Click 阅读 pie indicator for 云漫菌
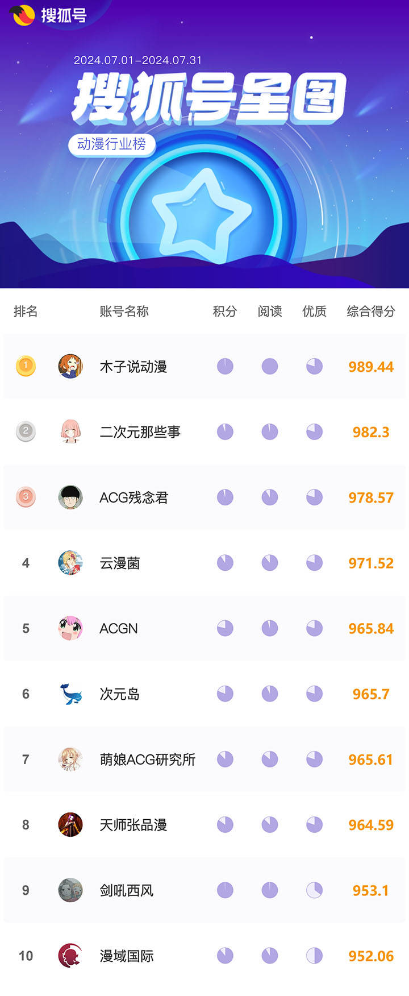Image resolution: width=409 pixels, height=996 pixels. [x=270, y=563]
